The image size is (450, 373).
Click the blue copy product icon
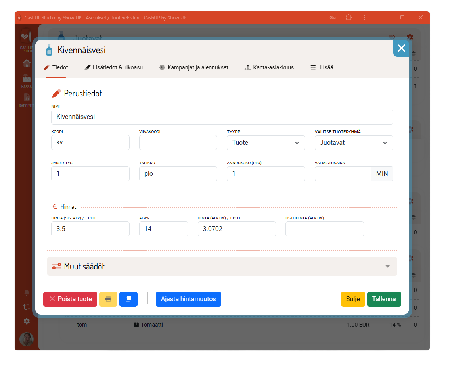(x=128, y=299)
